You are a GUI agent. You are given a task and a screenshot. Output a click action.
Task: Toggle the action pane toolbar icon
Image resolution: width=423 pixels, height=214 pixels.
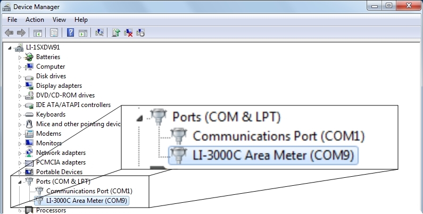(x=83, y=33)
